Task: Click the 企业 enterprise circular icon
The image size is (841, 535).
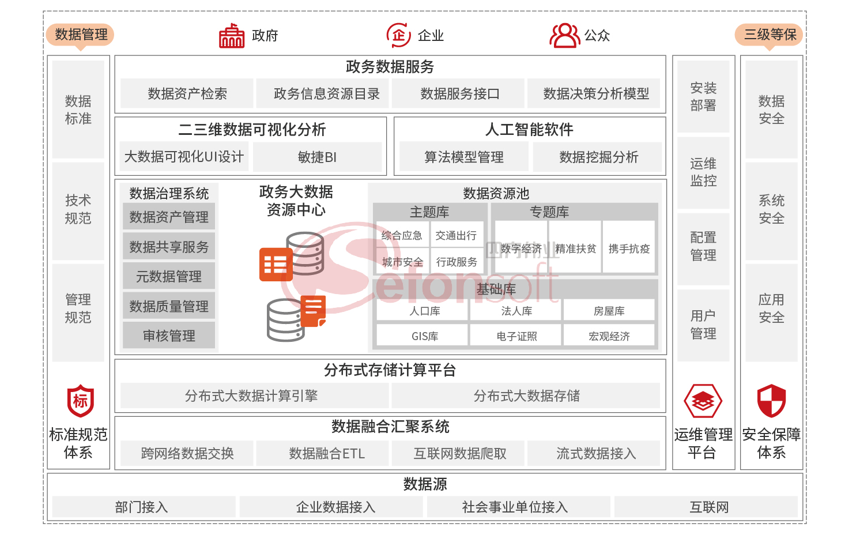Action: click(398, 35)
